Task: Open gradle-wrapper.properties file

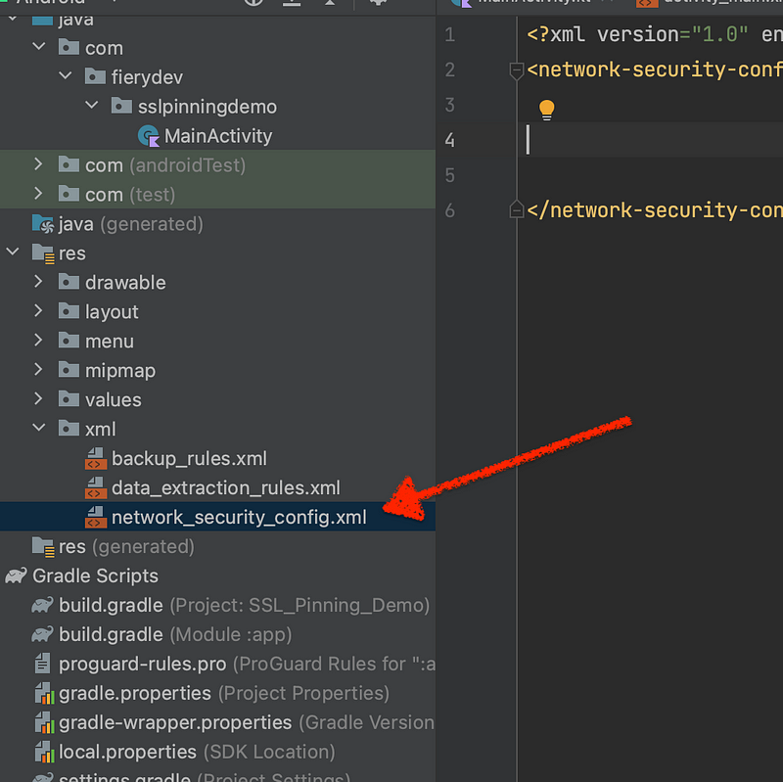Action: [x=175, y=722]
